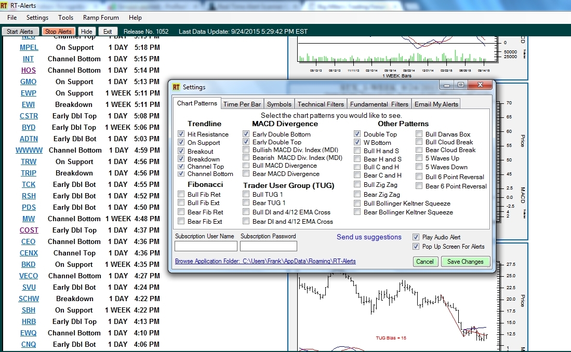Screen dimensions: 571x352
Task: Switch to the Symbols tab
Action: click(279, 104)
